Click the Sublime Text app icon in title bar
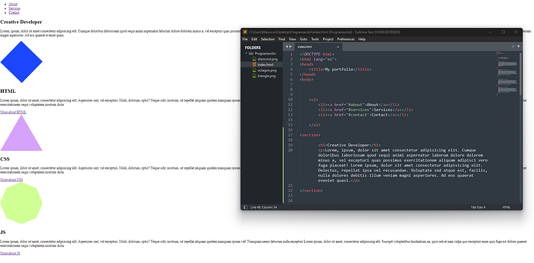The image size is (534, 263). click(245, 32)
